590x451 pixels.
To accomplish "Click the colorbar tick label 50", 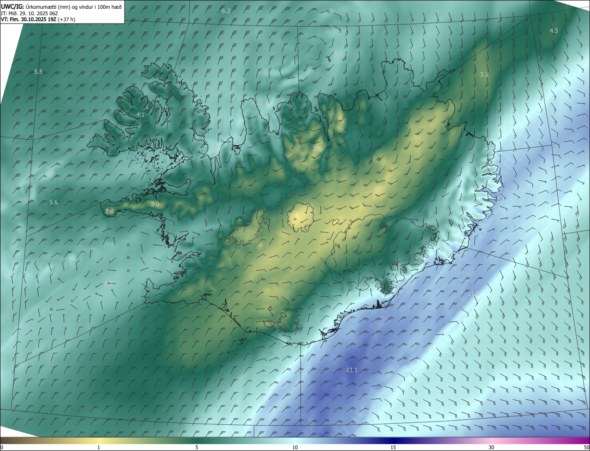I will coord(586,447).
